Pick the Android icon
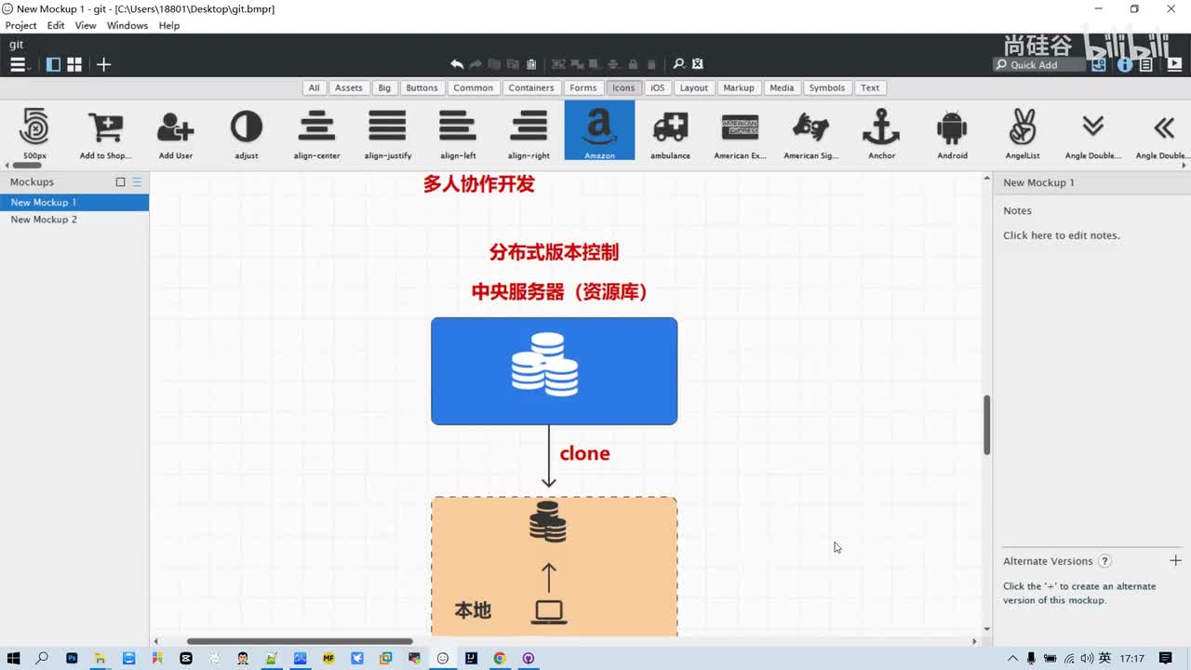Image resolution: width=1191 pixels, height=670 pixels. coord(953,132)
